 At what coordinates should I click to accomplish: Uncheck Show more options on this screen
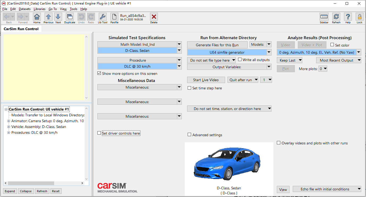pyautogui.click(x=99, y=74)
